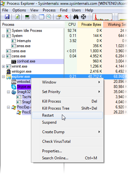Click the Properties toolbar icon
Image resolution: width=128 pixels, height=174 pixels.
(59, 17)
